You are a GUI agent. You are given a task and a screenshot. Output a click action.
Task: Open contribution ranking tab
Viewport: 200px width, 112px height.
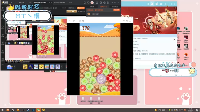click(x=92, y=7)
